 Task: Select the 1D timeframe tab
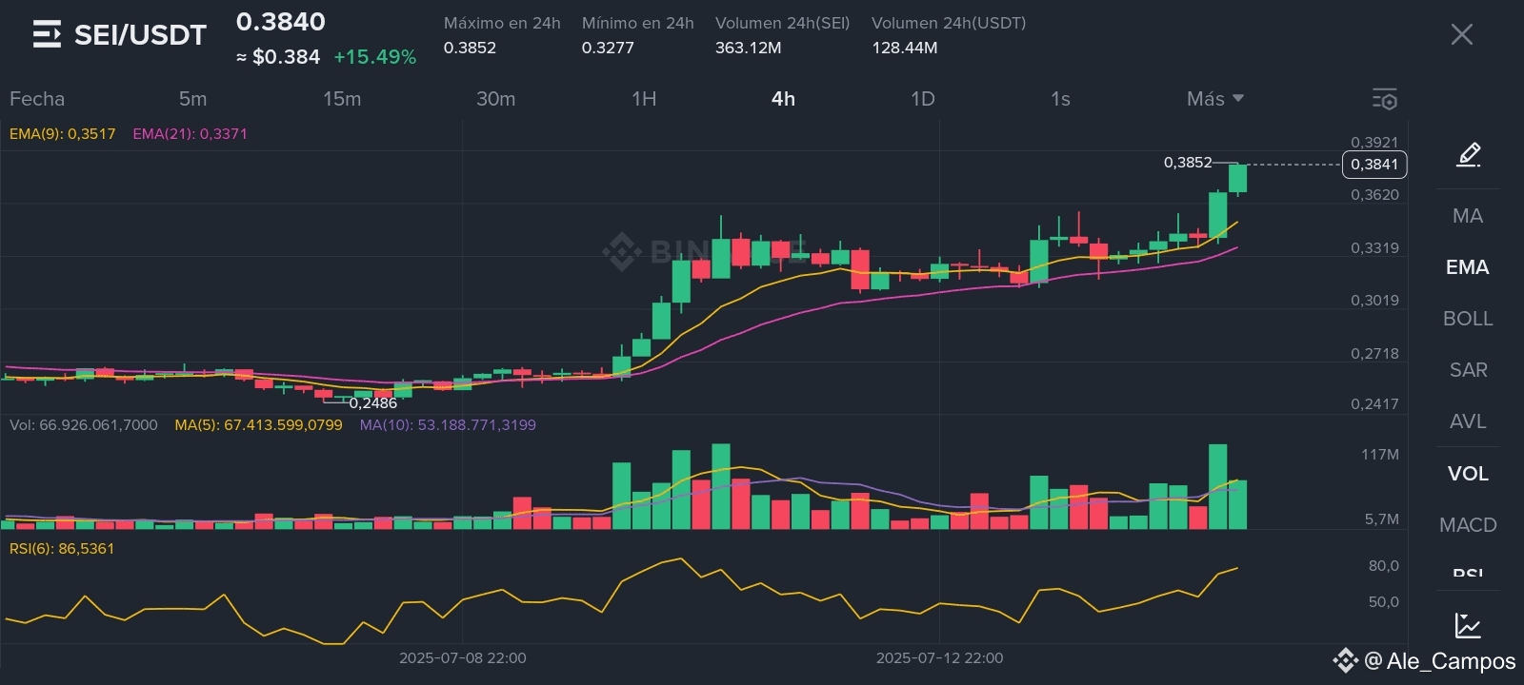click(922, 99)
